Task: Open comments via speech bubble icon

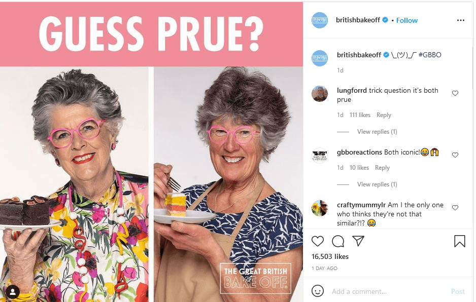Action: [x=338, y=241]
